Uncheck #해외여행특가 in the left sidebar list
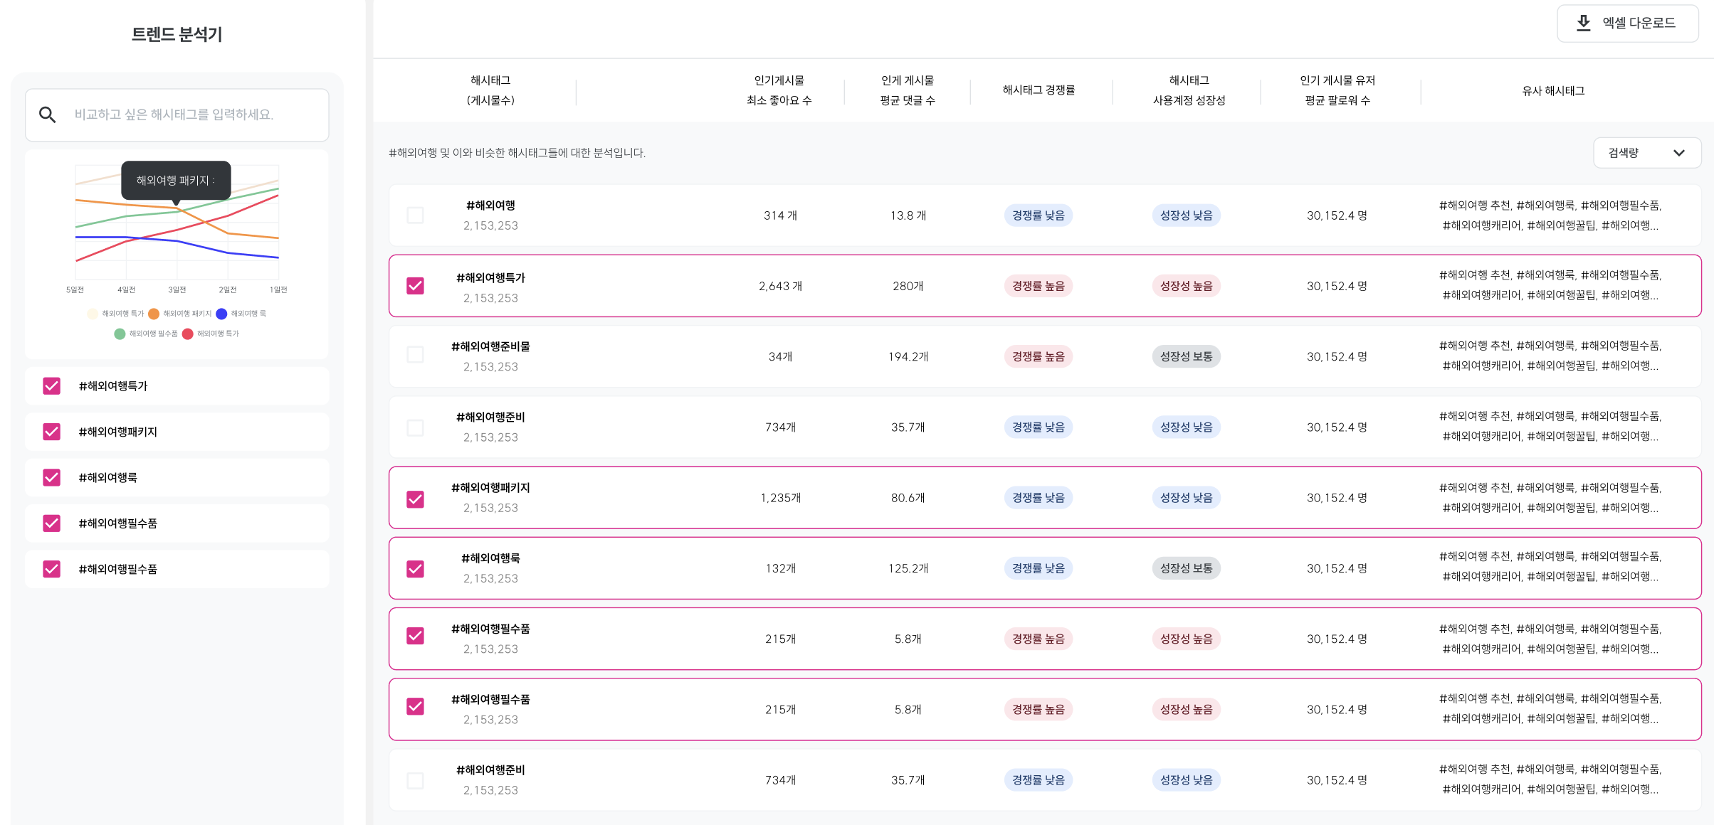The width and height of the screenshot is (1714, 825). 52,386
